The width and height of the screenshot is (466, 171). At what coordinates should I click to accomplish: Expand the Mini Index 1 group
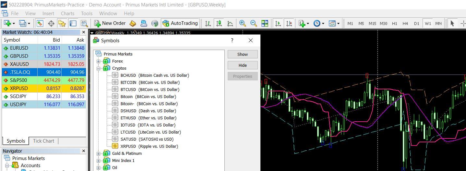point(98,160)
